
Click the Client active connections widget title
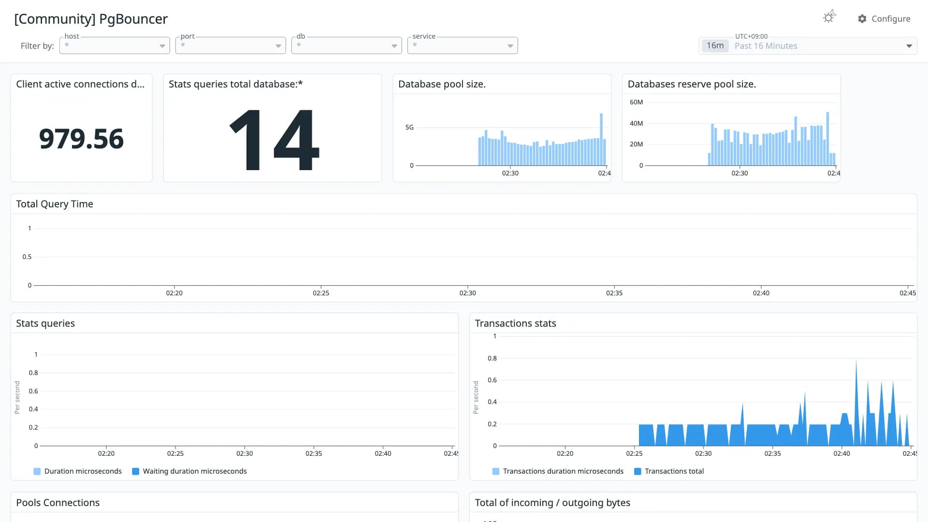(x=80, y=84)
